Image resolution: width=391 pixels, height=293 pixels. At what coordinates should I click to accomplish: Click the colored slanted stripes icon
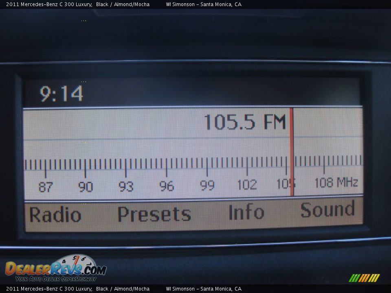[364, 278]
